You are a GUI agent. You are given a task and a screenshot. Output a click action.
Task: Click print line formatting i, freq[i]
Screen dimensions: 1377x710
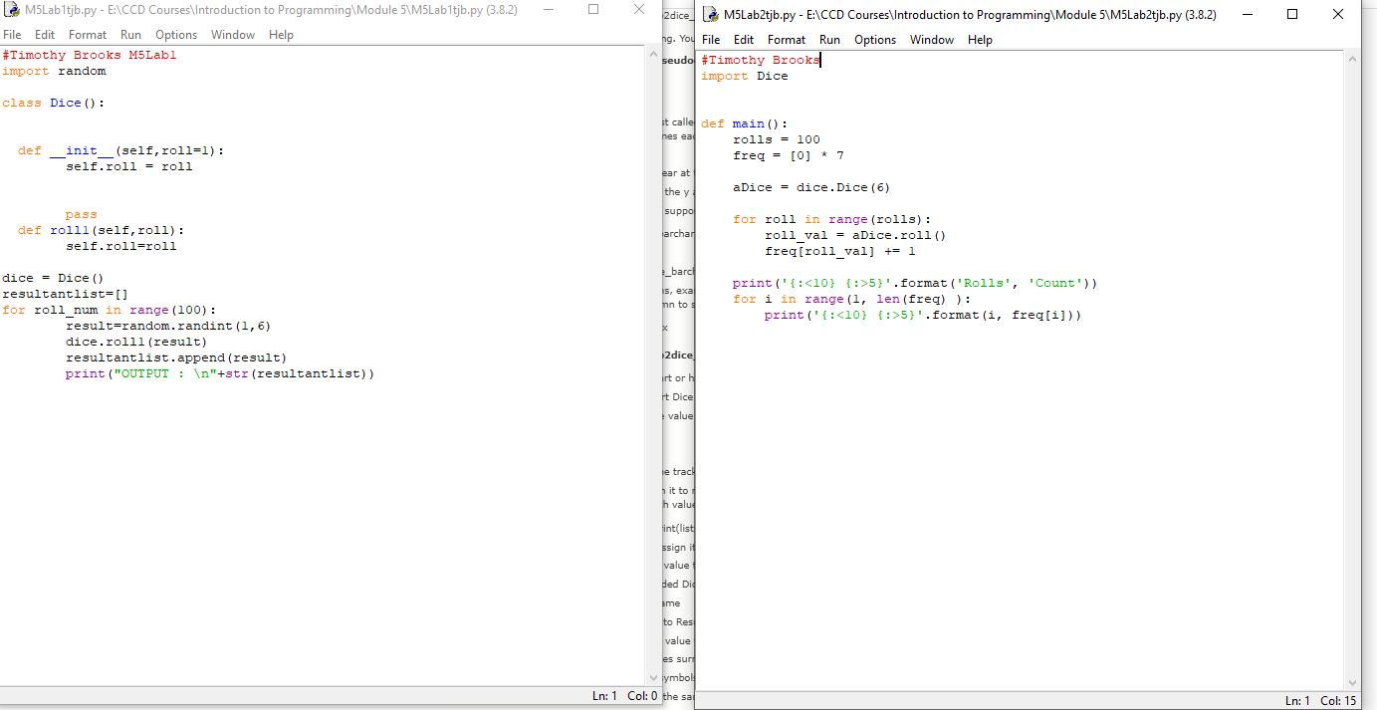coord(924,315)
